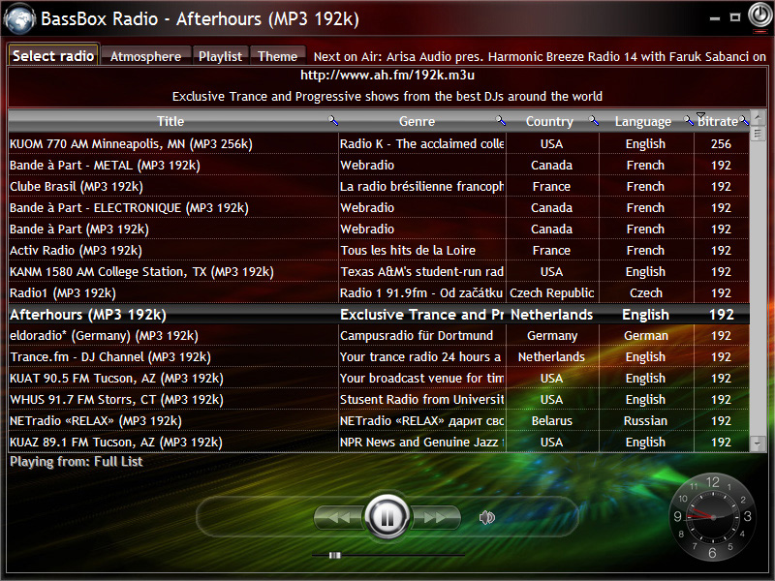Screen dimensions: 775x581
Task: Select station Trance.fm - DJ Channel
Action: coord(110,356)
